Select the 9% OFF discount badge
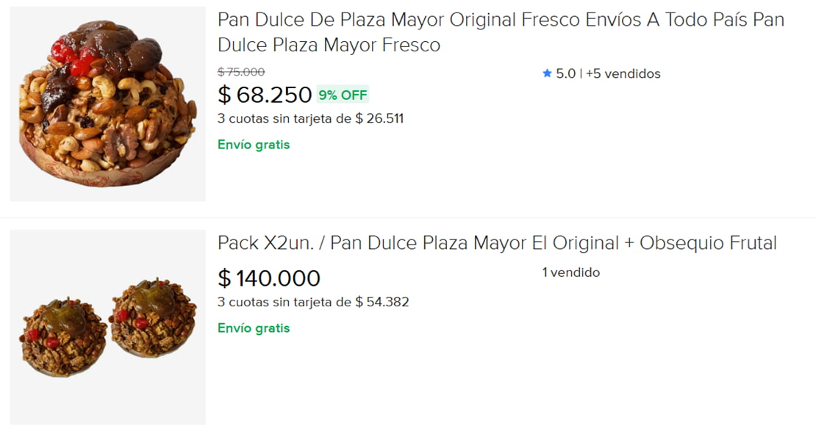The height and width of the screenshot is (440, 816). tap(343, 95)
